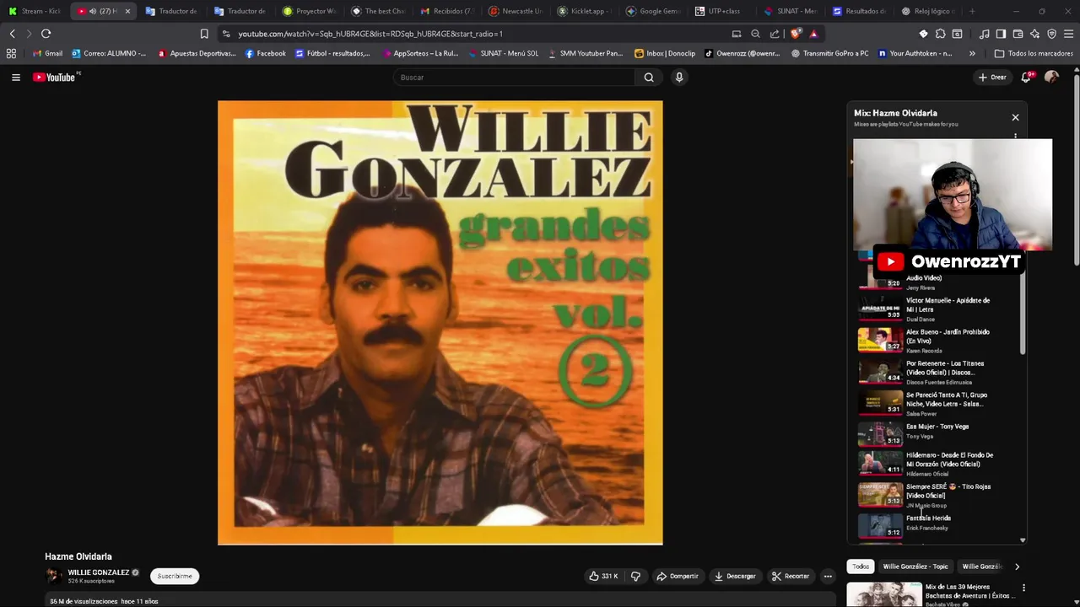
Task: Switch to the Reloj lógico tab
Action: 928,11
